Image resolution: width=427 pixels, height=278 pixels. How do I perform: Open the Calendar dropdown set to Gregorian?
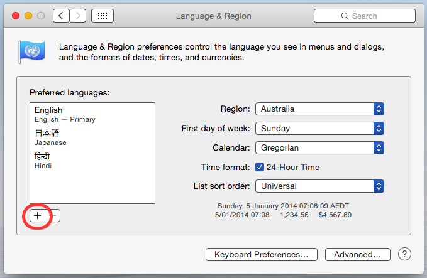pos(319,147)
